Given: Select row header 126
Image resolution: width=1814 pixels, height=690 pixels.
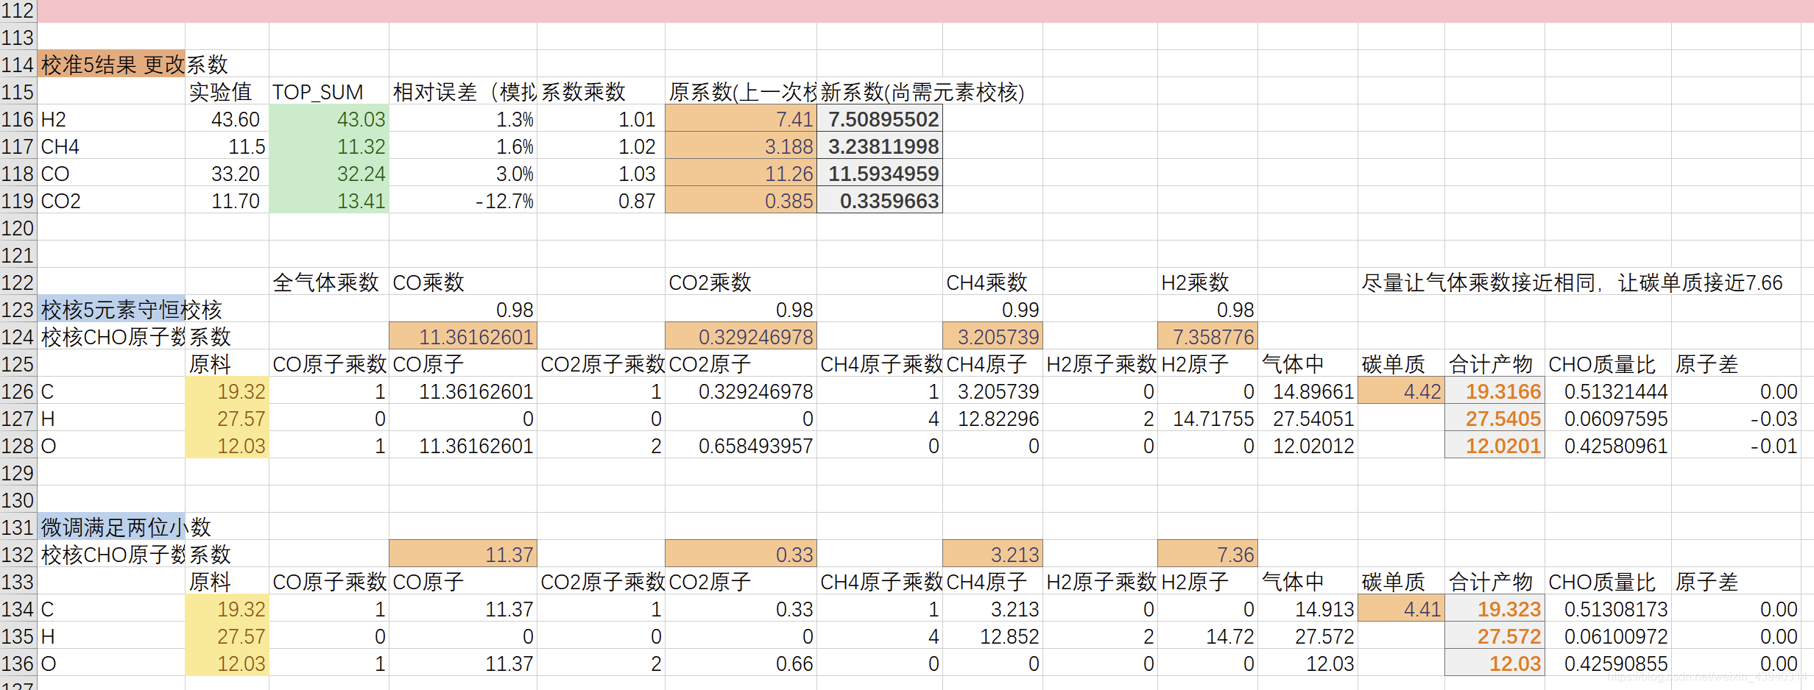Looking at the screenshot, I should pyautogui.click(x=18, y=391).
